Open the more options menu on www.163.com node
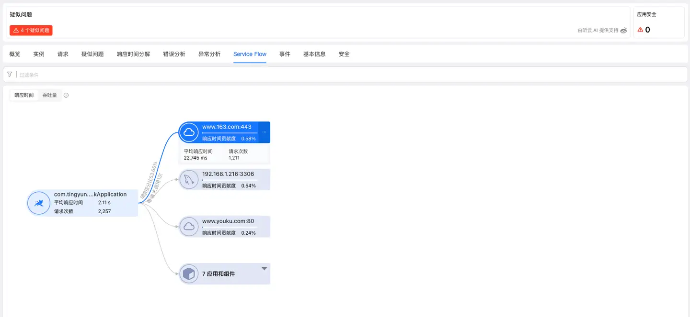This screenshot has width=690, height=317. pyautogui.click(x=264, y=131)
